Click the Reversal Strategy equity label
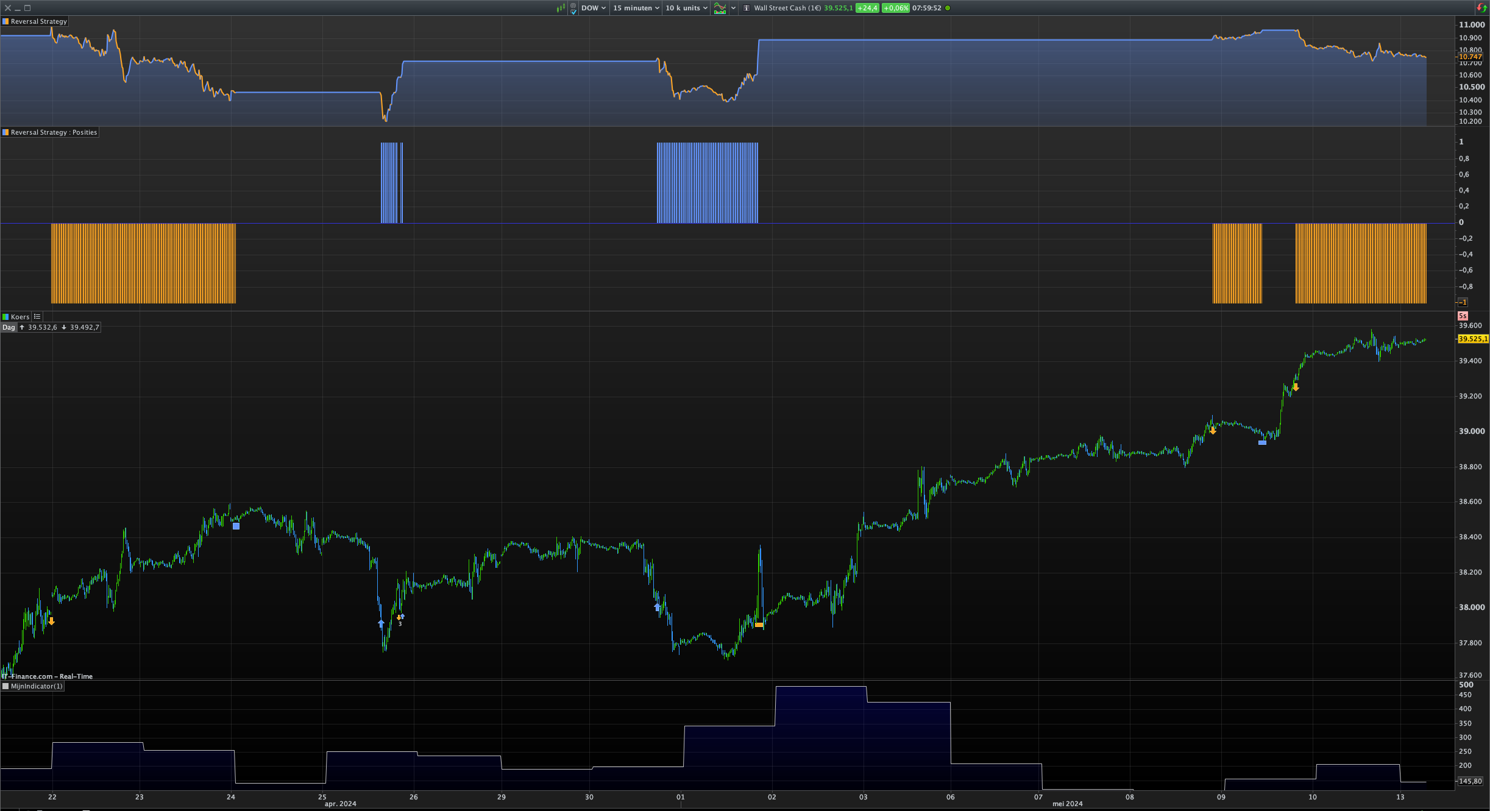 [x=38, y=21]
